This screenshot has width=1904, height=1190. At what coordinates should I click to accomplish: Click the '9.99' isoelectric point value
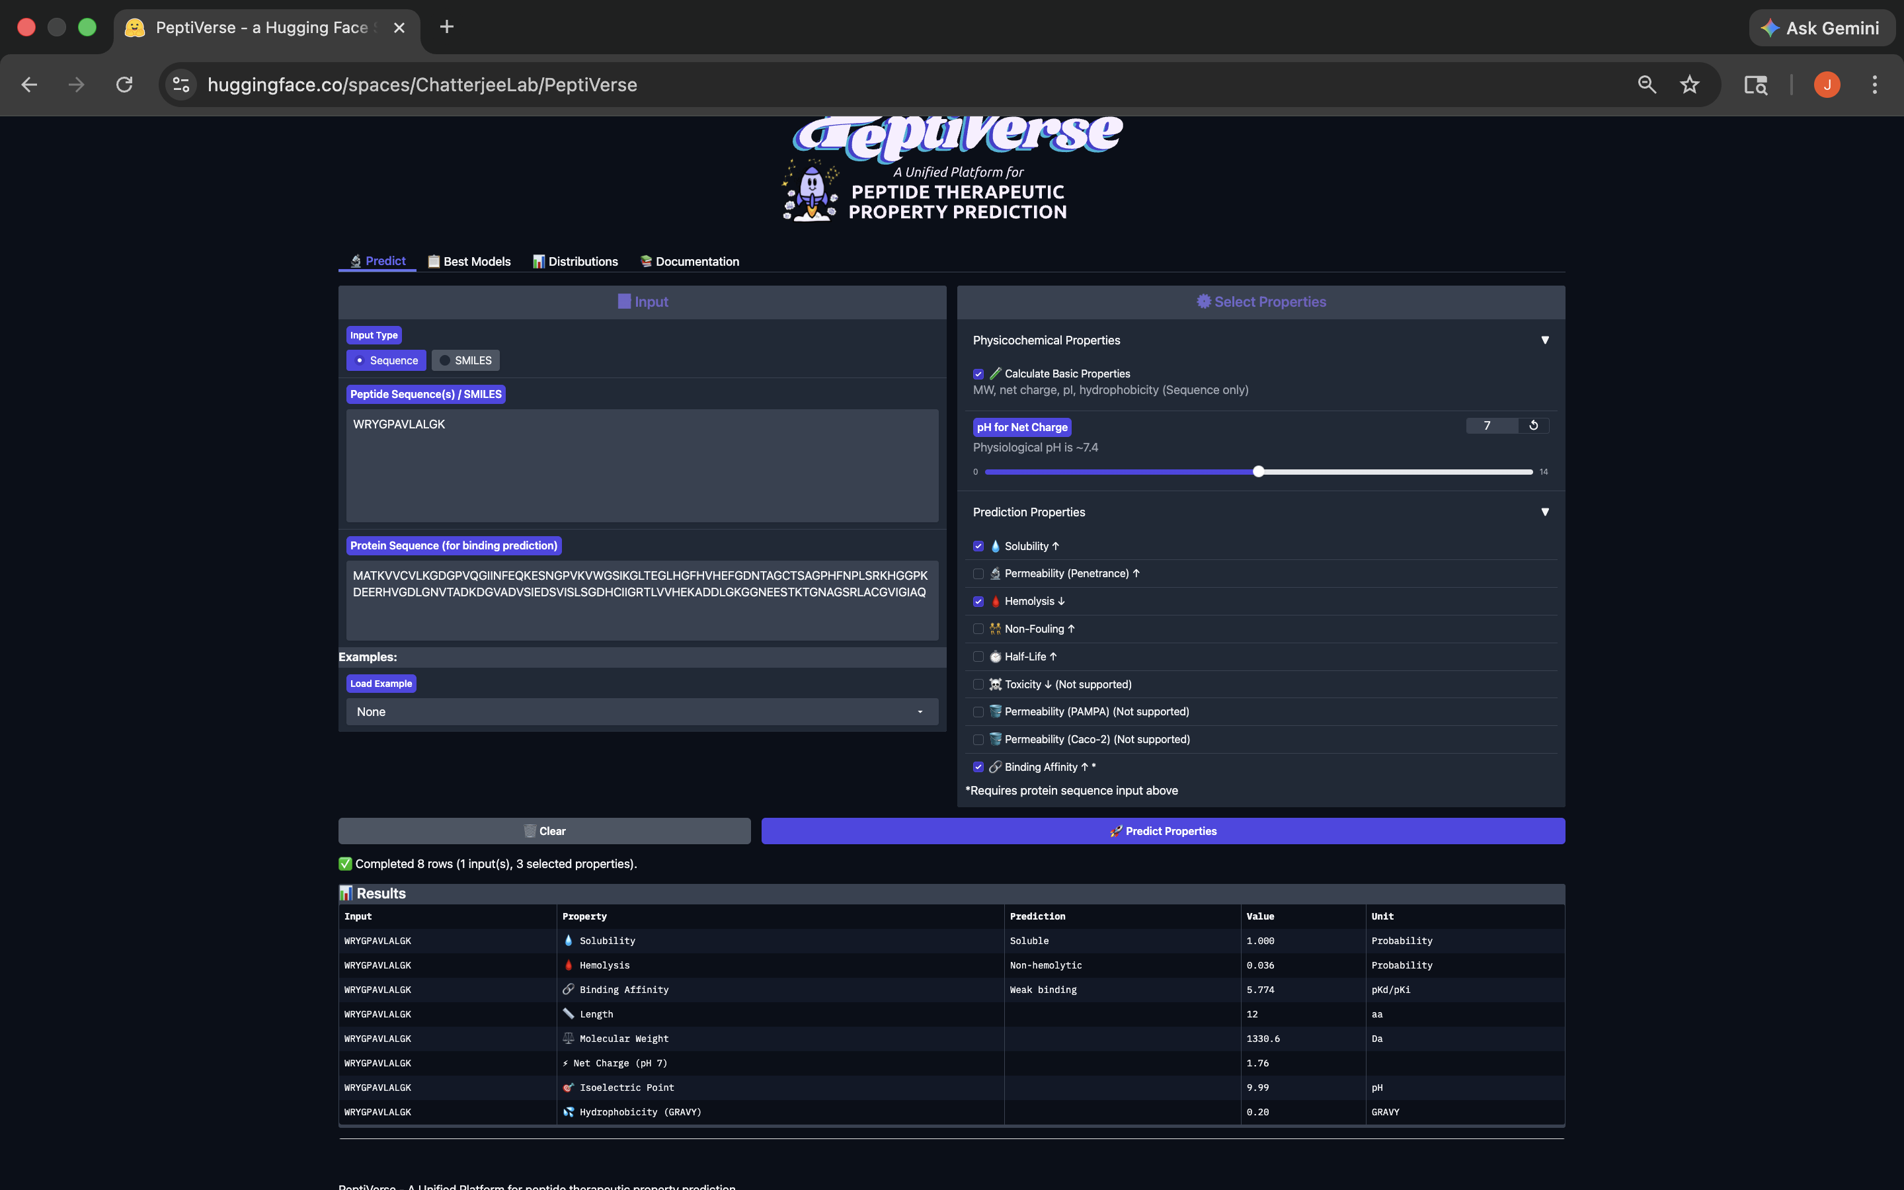[1257, 1087]
